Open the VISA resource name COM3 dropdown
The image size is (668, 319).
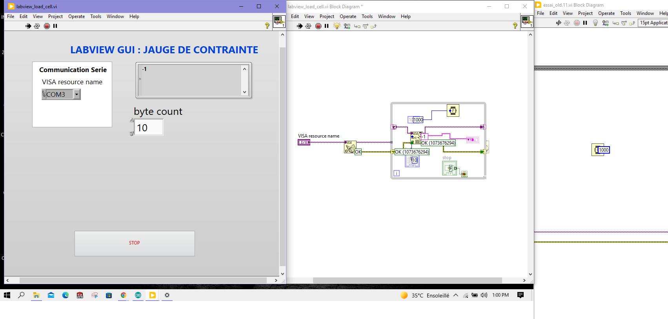(x=77, y=94)
